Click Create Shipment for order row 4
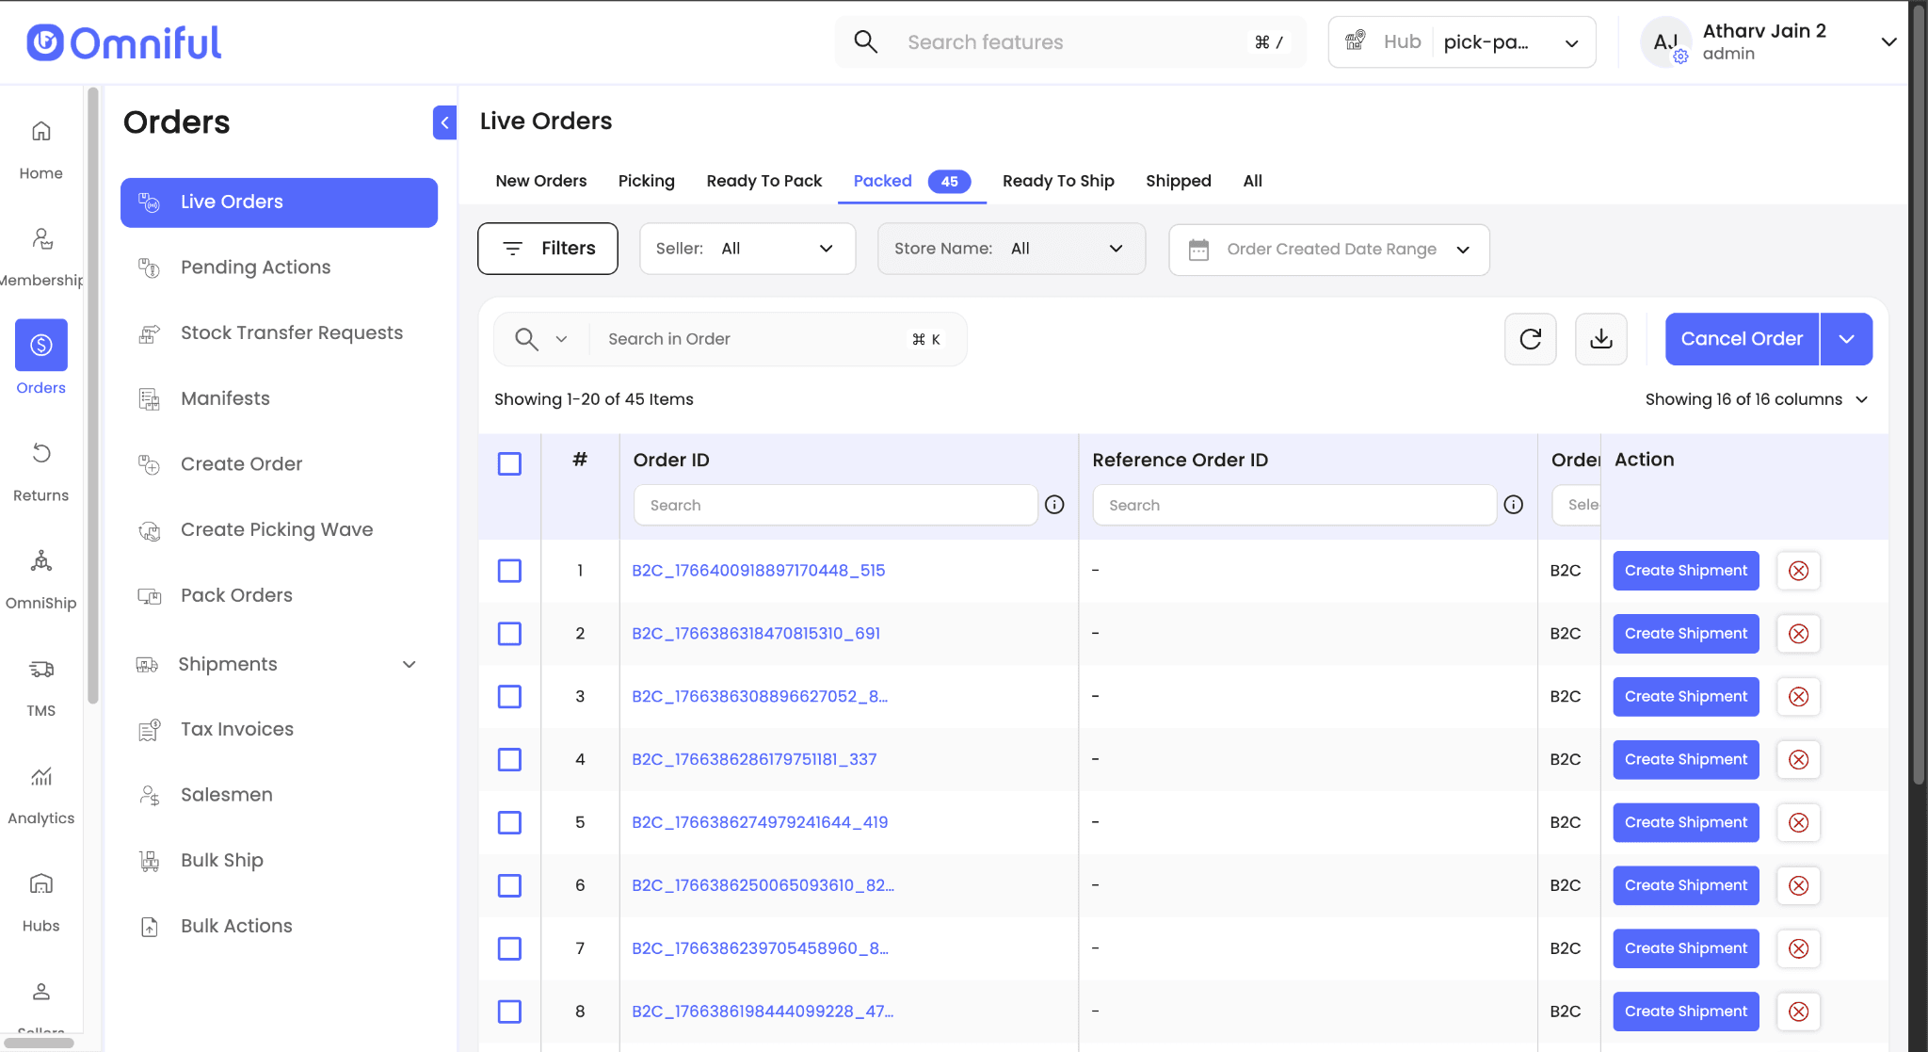Image resolution: width=1928 pixels, height=1052 pixels. click(1685, 759)
